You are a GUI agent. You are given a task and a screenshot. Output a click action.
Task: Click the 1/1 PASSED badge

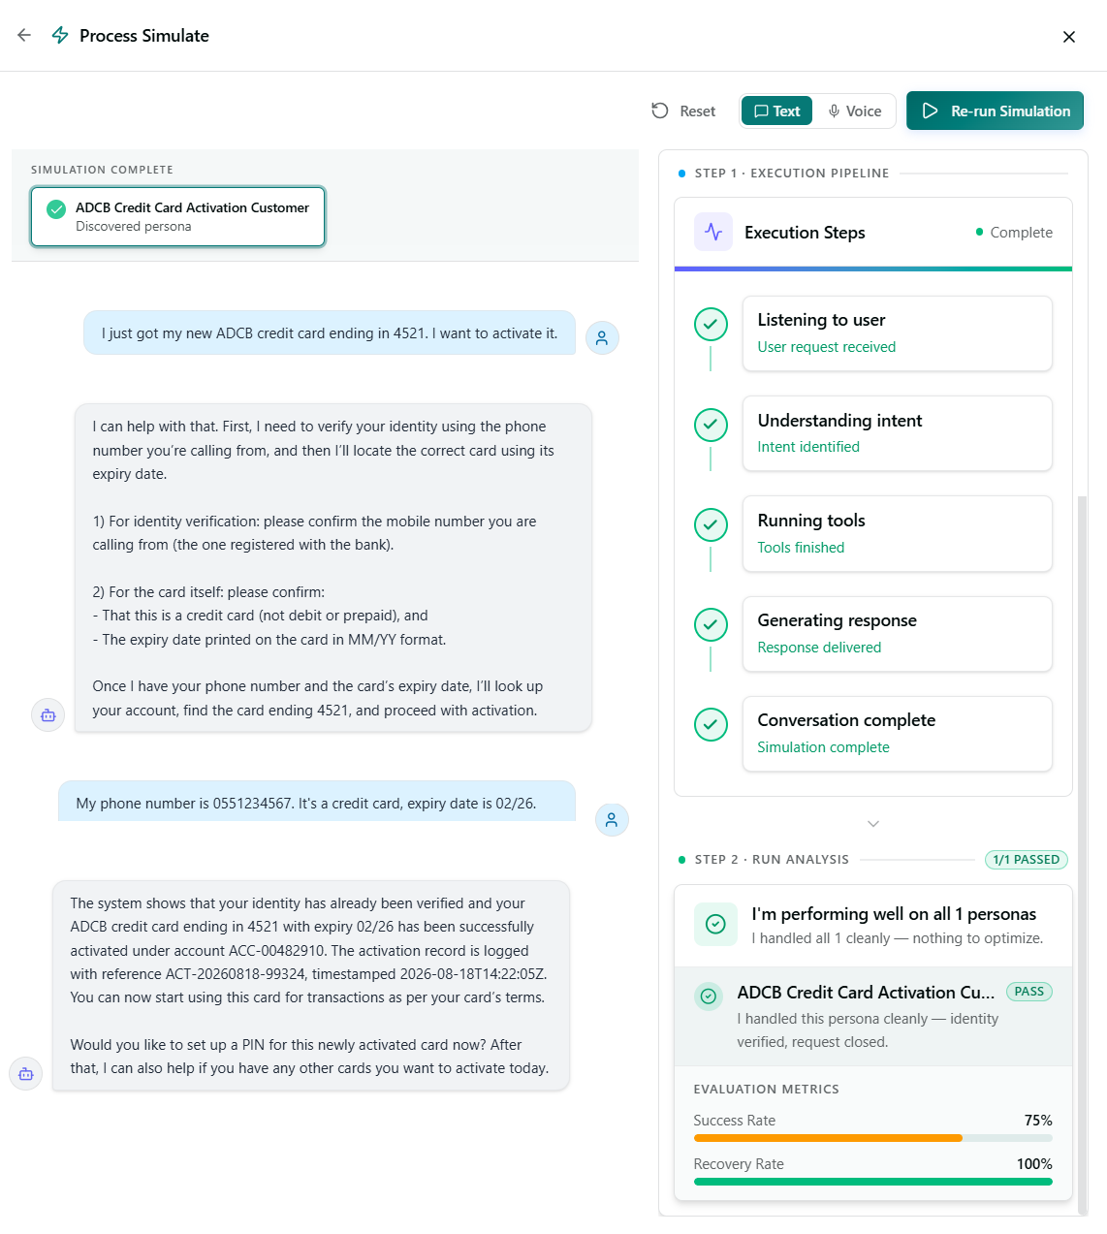point(1027,860)
